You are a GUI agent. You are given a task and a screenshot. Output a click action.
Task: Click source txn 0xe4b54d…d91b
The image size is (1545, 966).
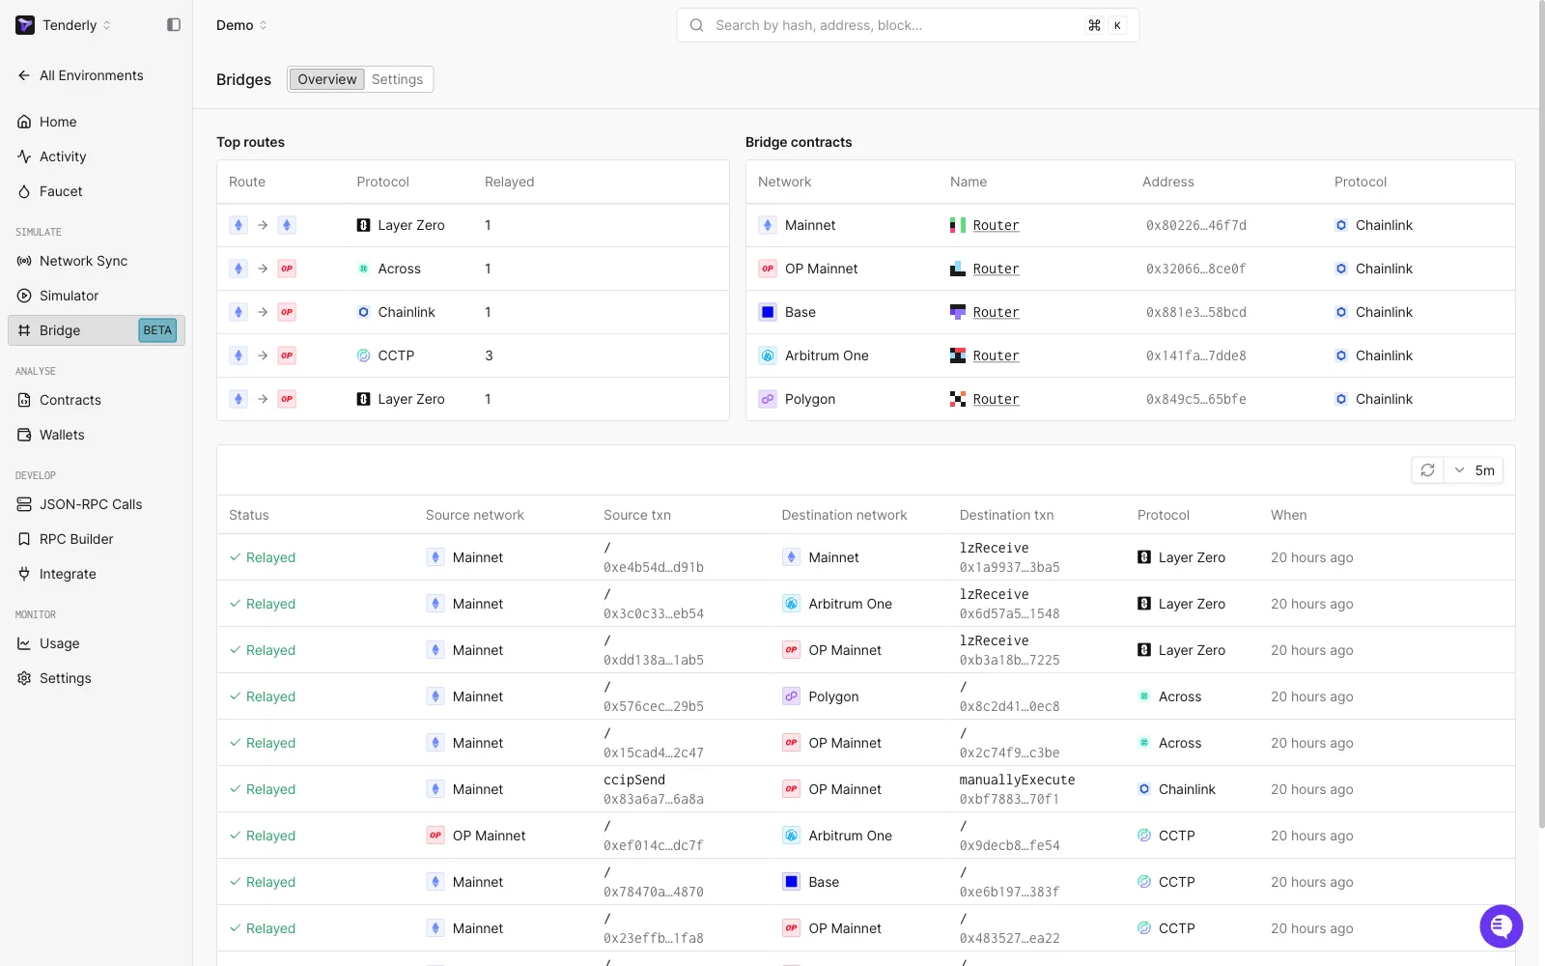(x=654, y=567)
